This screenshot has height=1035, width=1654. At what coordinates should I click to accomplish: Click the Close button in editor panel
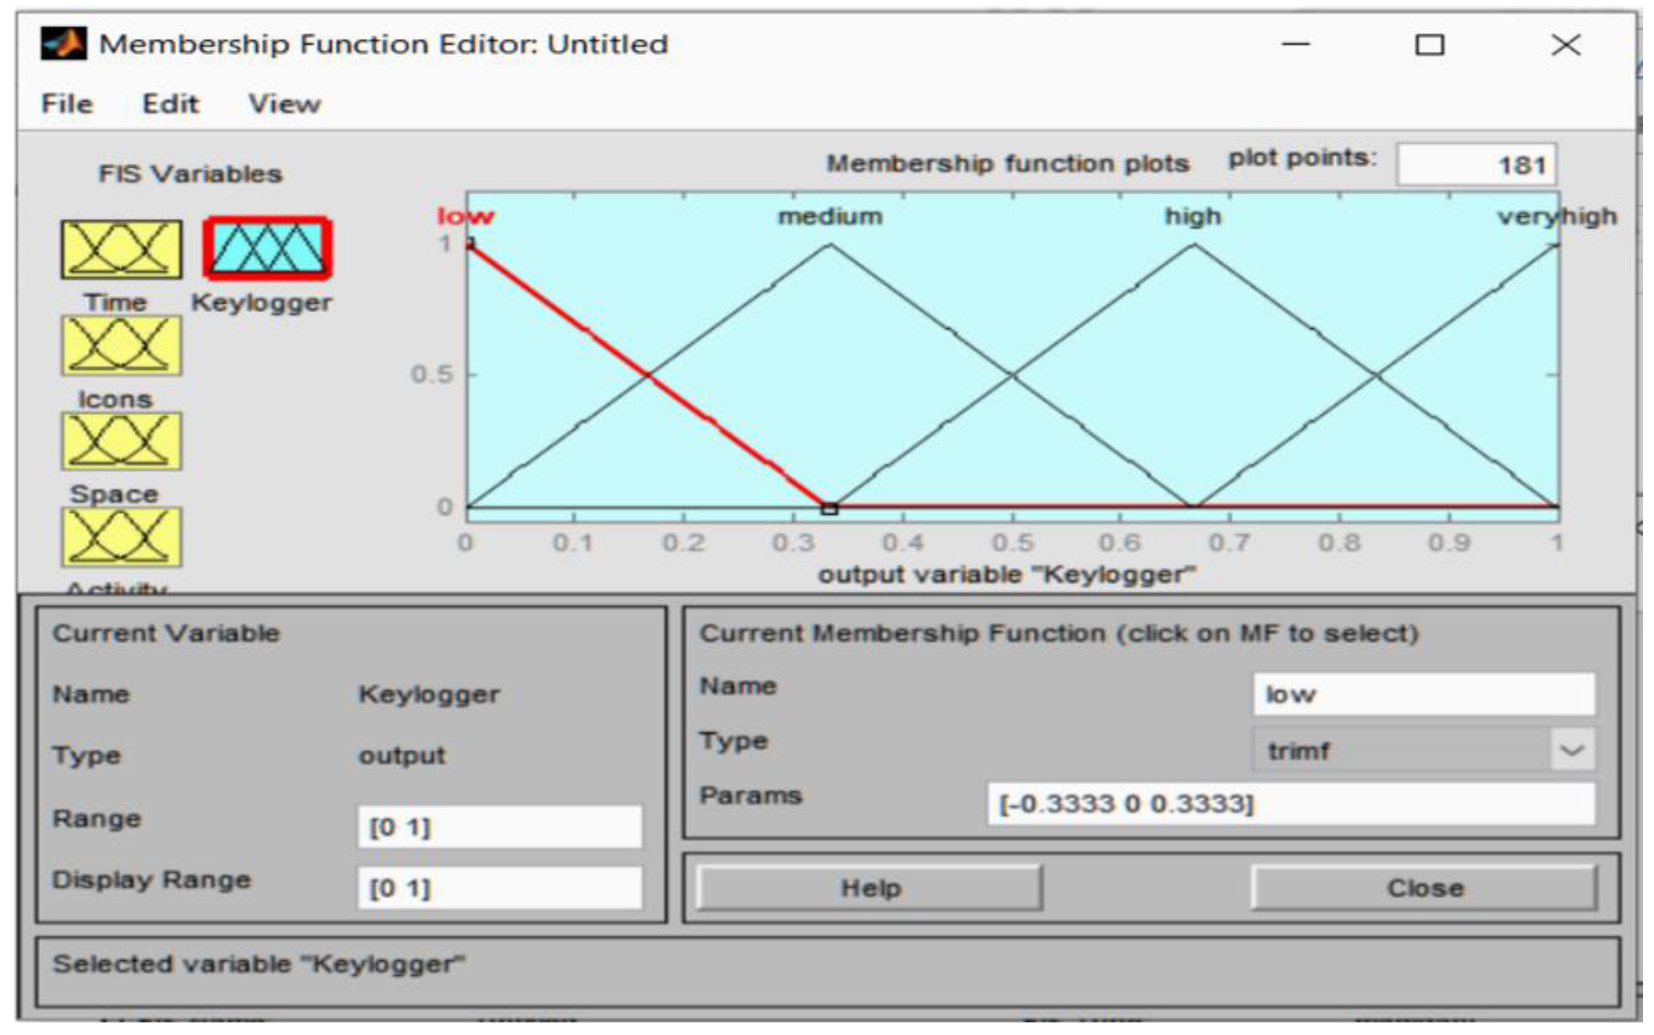(1424, 888)
